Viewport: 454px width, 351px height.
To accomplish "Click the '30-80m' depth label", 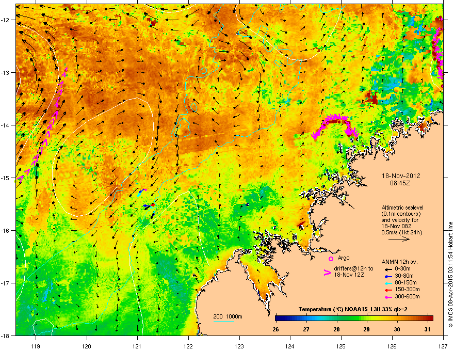I will coord(404,276).
